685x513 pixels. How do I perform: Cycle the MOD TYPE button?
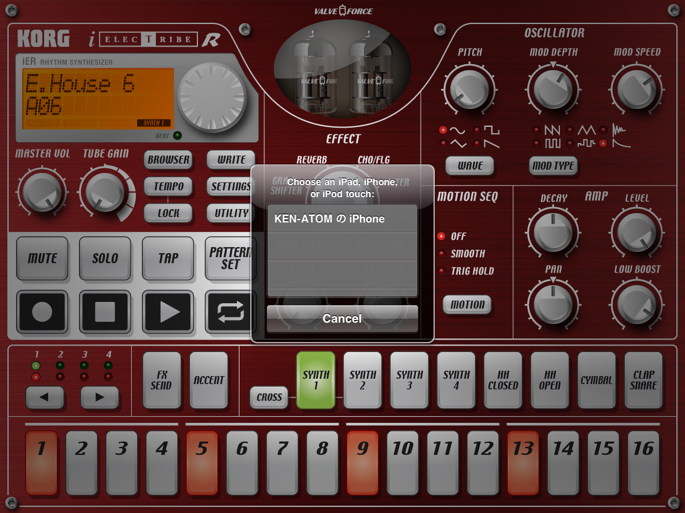(x=553, y=166)
